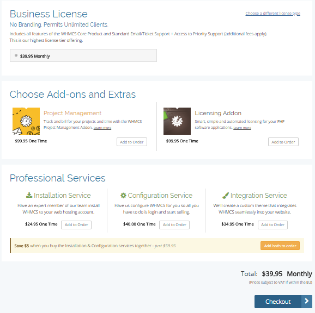Click the Configuration Service heading
315x313 pixels.
(x=160, y=195)
